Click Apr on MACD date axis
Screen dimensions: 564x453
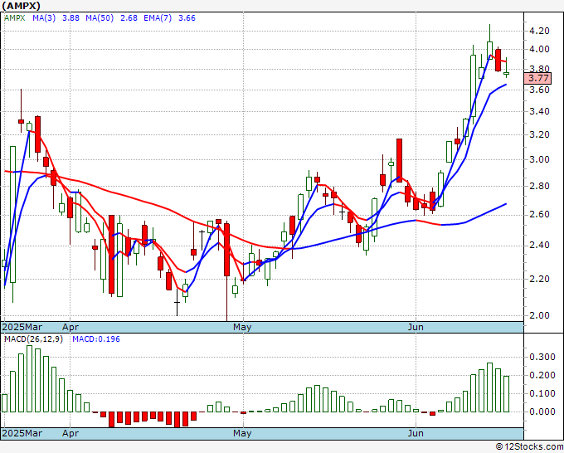tap(70, 433)
